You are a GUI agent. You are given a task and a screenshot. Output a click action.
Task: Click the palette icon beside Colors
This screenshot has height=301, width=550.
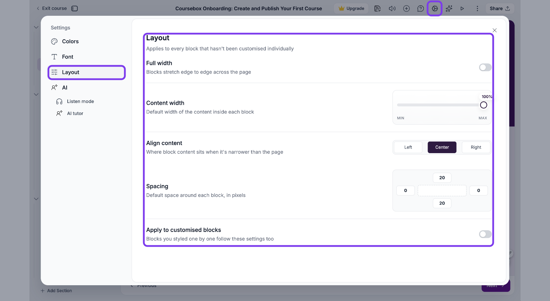pyautogui.click(x=54, y=41)
